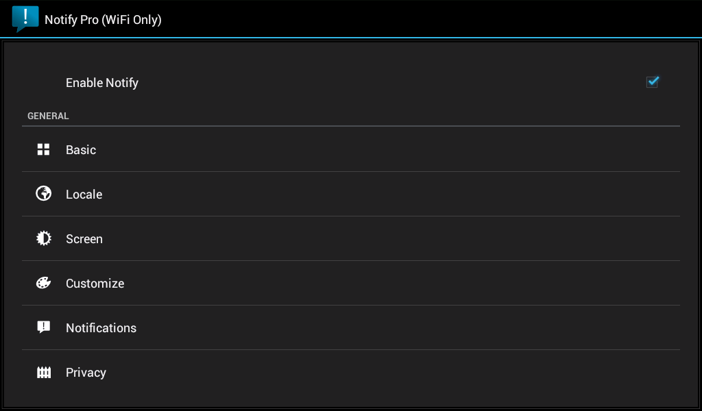Click the Notifications speech bubble icon
Viewport: 702px width, 411px height.
(x=43, y=327)
